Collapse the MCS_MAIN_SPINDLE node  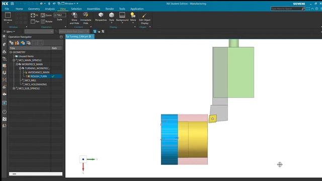tap(14, 60)
